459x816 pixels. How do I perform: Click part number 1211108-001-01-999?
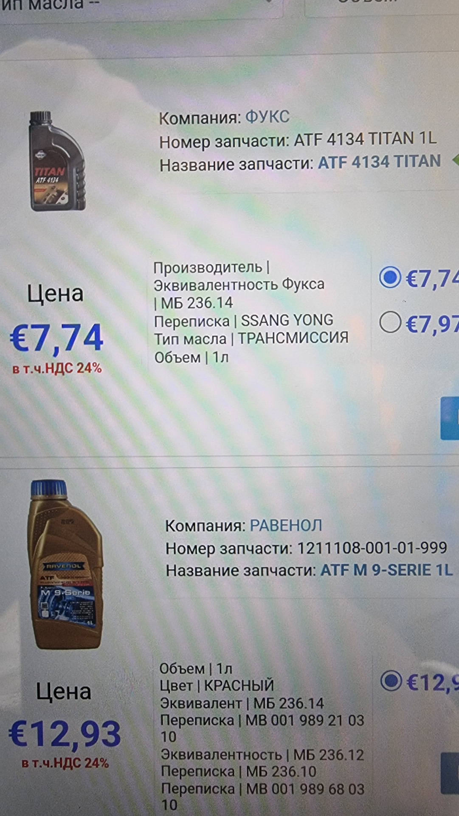tap(372, 548)
